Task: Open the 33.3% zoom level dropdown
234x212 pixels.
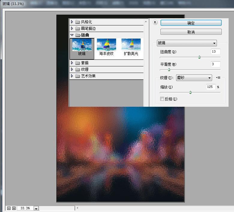Action: 36,208
